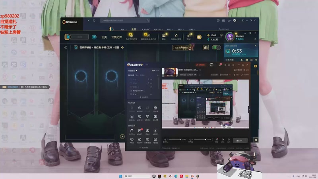The width and height of the screenshot is (318, 179).
Task: Search friends with friends list magnifier icon
Action: point(256,60)
